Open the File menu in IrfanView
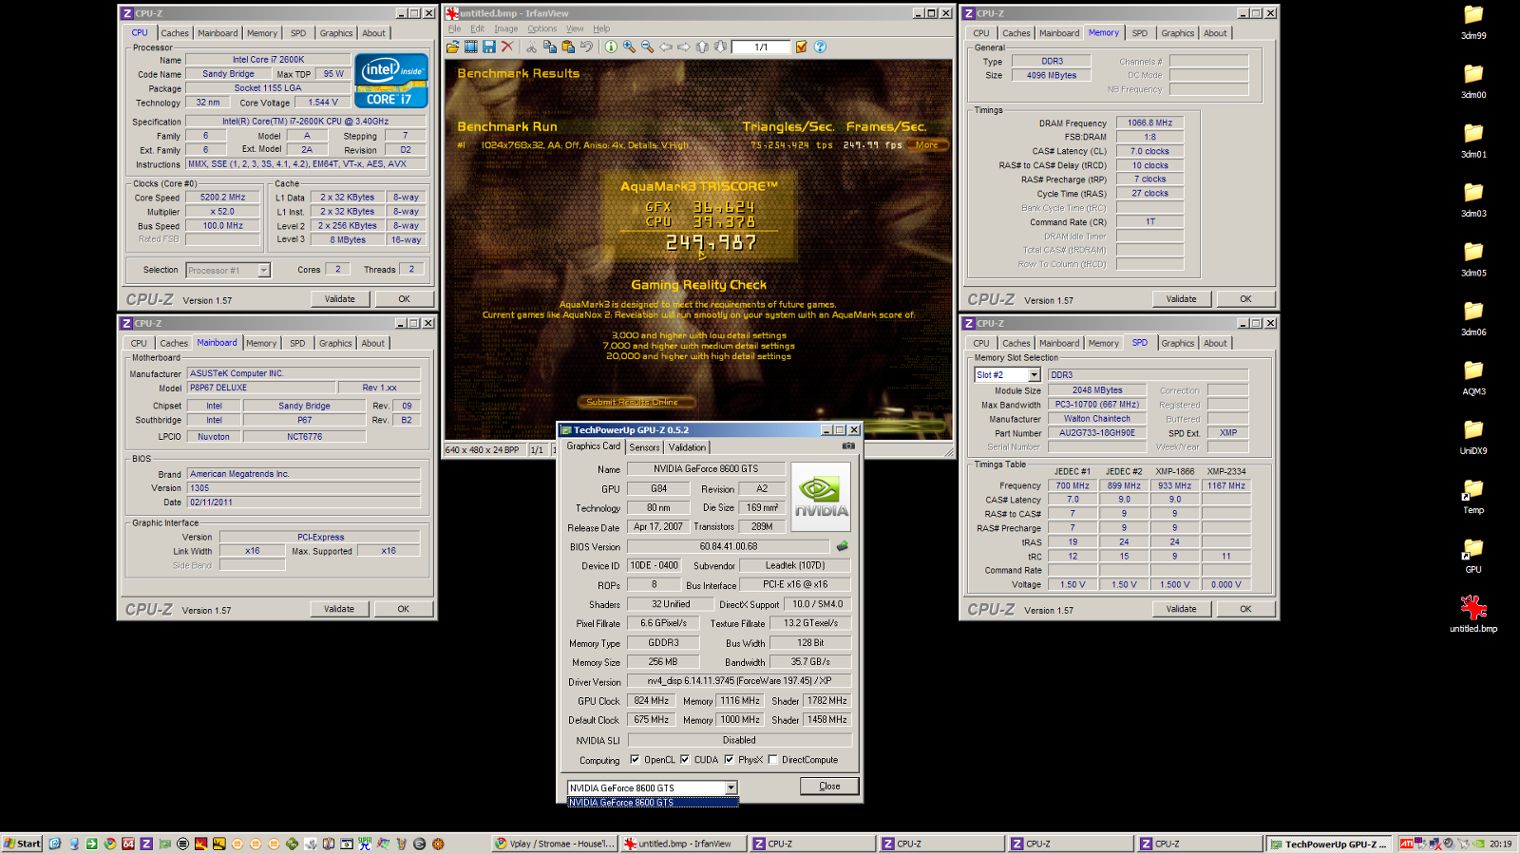 pos(454,28)
